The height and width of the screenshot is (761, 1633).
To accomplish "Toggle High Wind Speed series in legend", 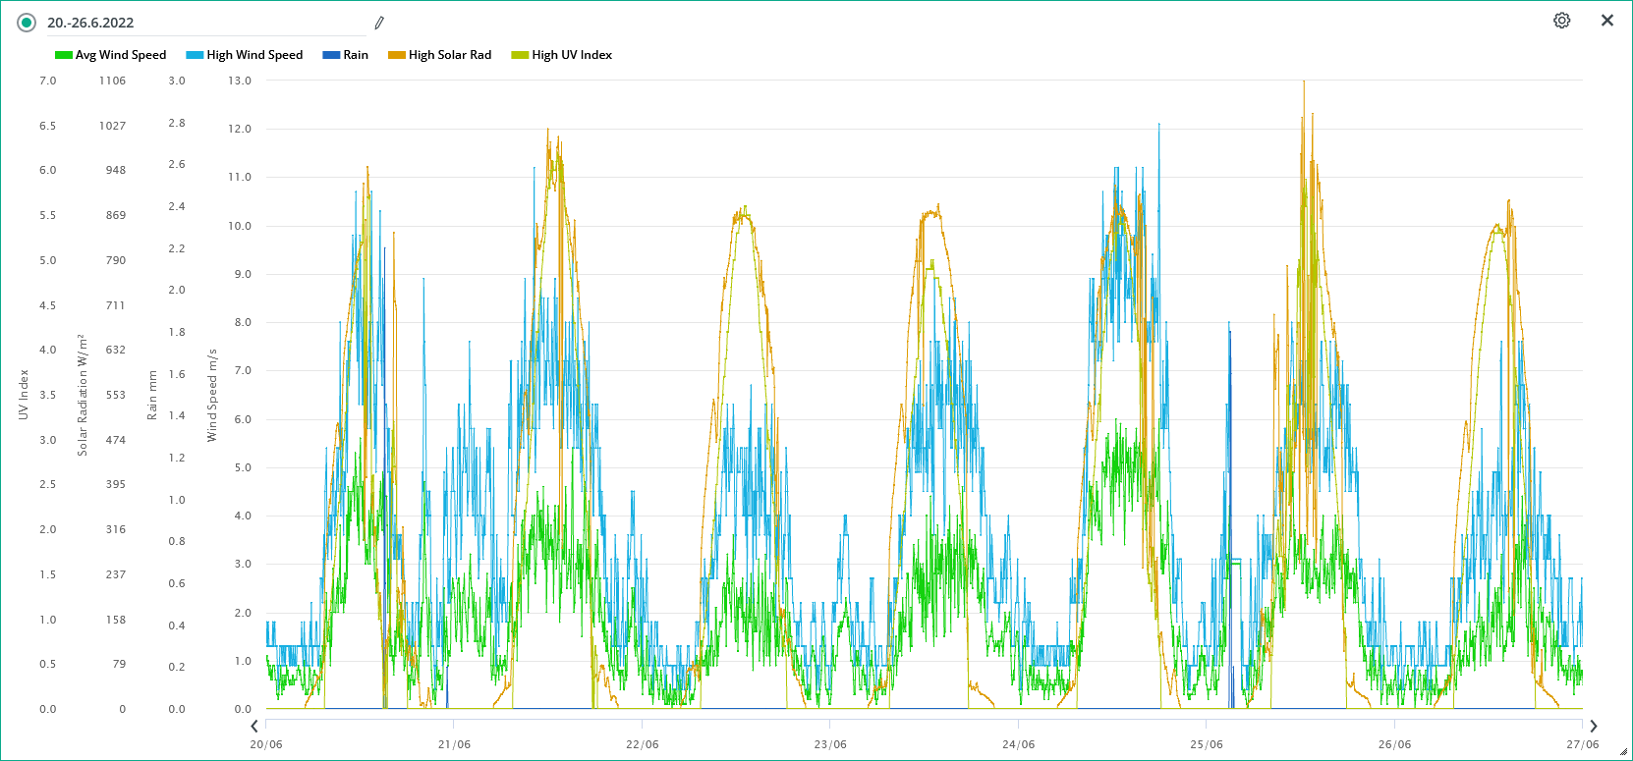I will point(253,55).
